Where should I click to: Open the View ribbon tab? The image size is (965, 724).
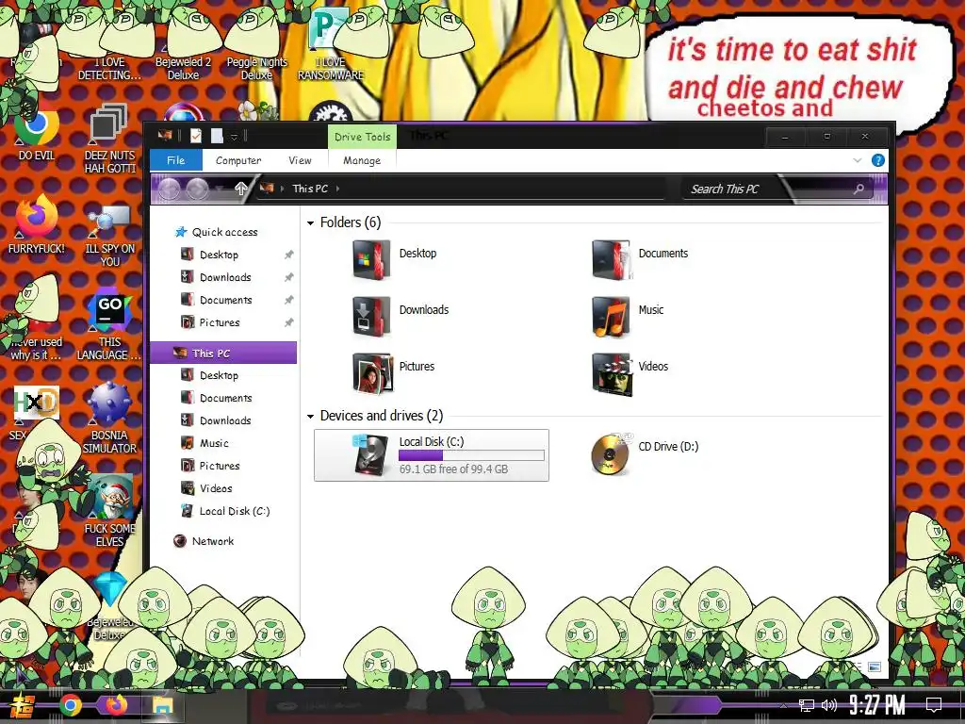(x=300, y=160)
